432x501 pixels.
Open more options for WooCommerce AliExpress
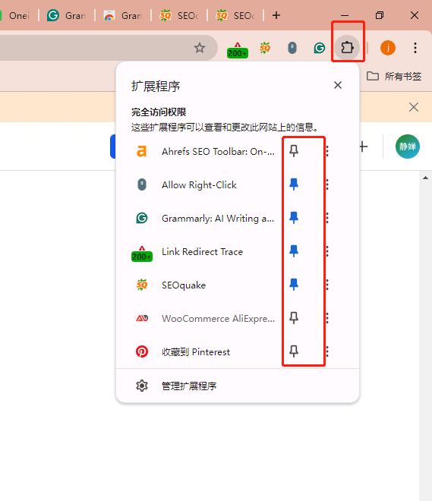[x=327, y=318]
